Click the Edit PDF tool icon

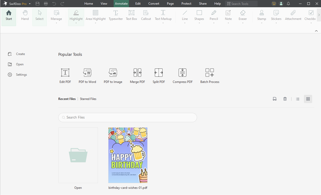click(x=65, y=73)
